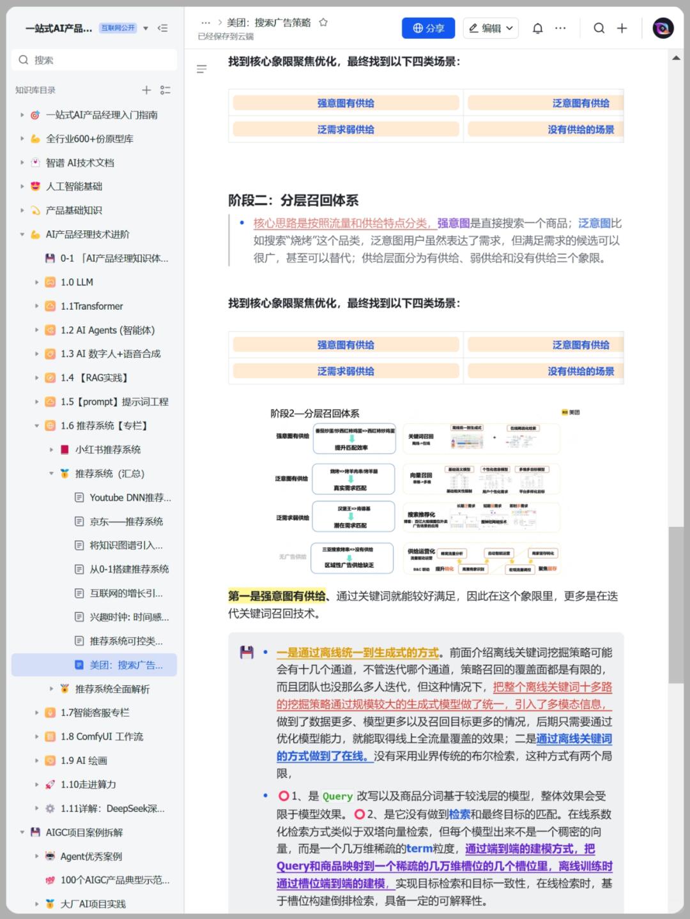Expand the 1.2 AI Agents (智能体) node

(36, 330)
